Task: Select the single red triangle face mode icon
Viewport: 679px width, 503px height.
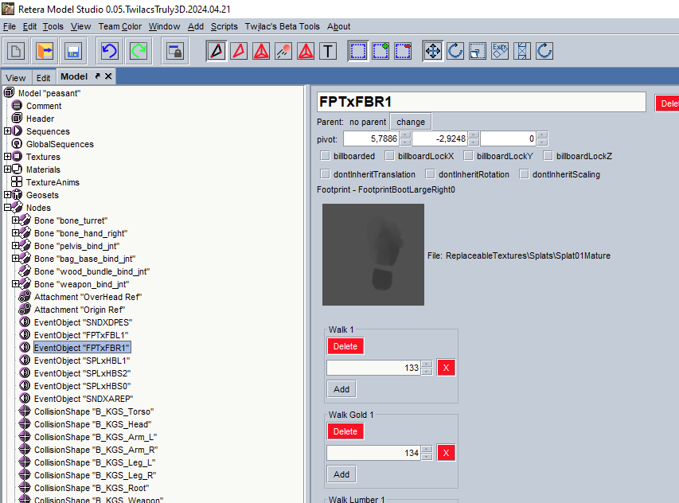Action: pyautogui.click(x=239, y=51)
